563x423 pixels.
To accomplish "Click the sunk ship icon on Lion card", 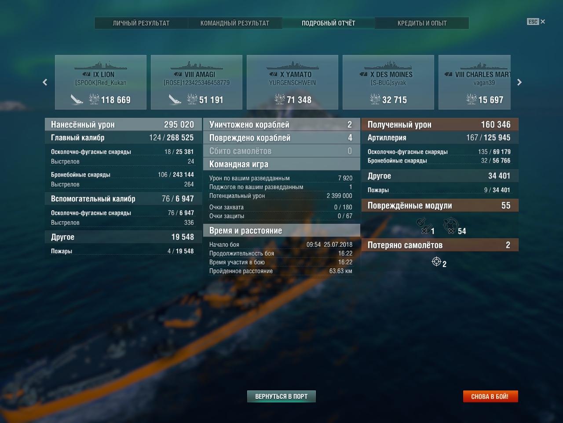I will pyautogui.click(x=77, y=100).
